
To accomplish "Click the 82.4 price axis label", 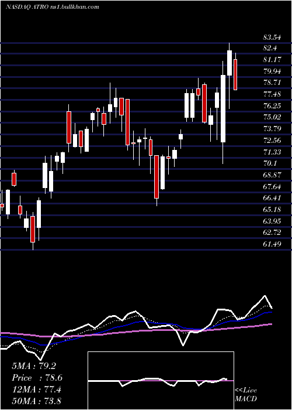I will click(x=270, y=48).
